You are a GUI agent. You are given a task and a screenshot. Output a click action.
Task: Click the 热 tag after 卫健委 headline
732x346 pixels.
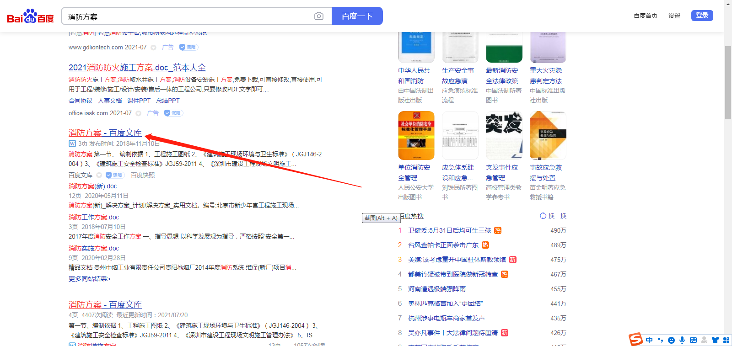pyautogui.click(x=498, y=230)
